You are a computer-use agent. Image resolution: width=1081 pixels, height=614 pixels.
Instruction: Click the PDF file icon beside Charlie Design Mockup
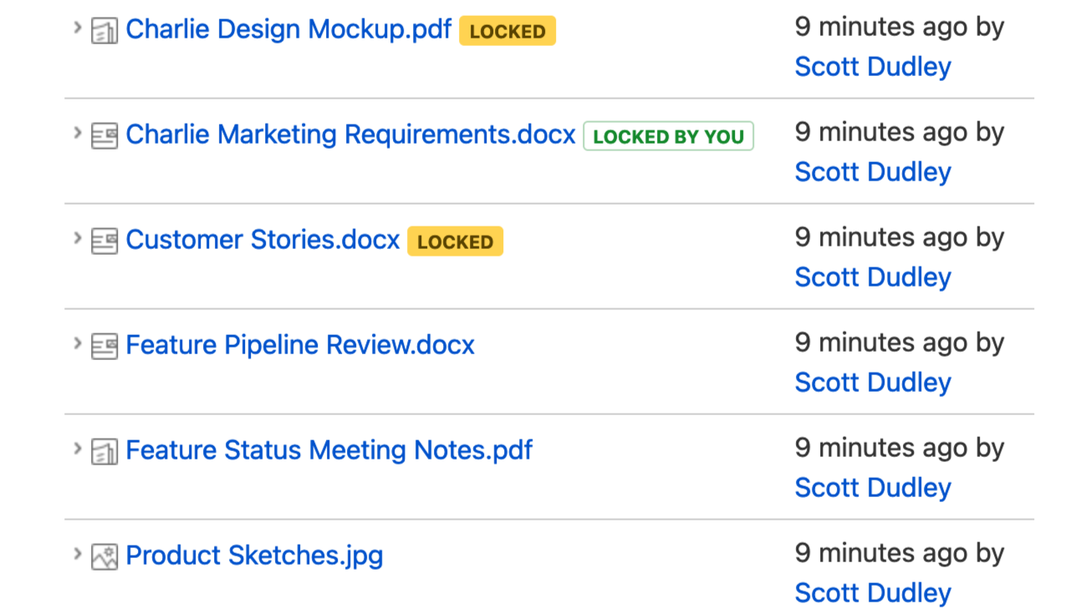105,32
